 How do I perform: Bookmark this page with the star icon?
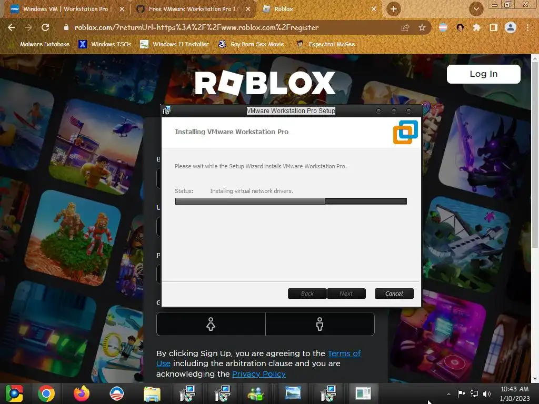coord(422,27)
